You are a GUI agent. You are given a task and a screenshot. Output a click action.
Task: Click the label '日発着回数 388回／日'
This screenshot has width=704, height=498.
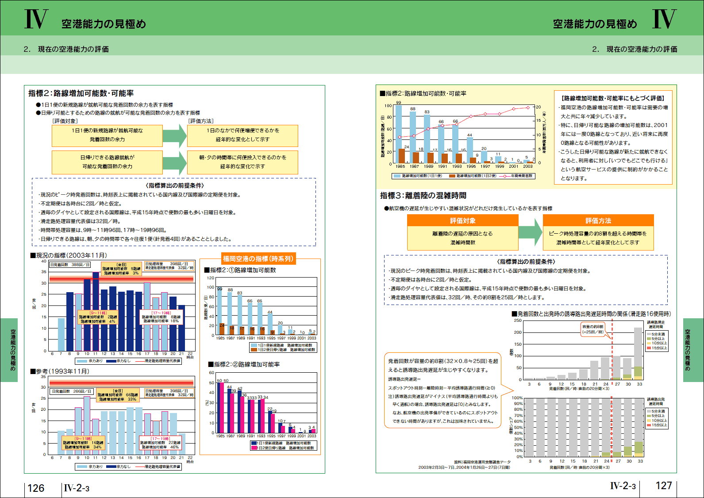tap(69, 265)
